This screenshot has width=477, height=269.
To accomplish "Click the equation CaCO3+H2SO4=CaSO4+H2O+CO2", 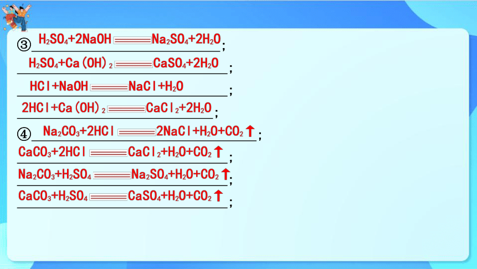I will pyautogui.click(x=121, y=196).
